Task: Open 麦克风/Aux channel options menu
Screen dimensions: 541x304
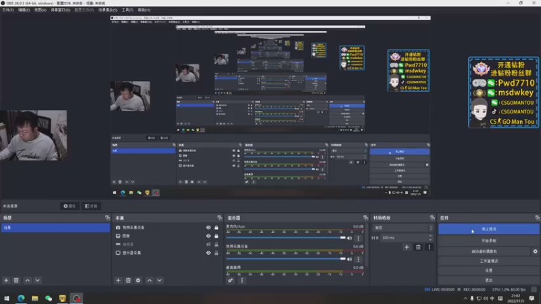Action: [x=358, y=238]
